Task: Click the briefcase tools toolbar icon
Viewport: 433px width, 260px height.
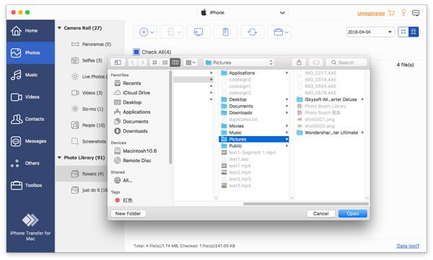Action: click(278, 32)
